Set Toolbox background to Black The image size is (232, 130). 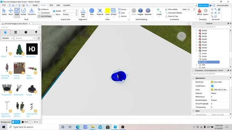pos(25,122)
